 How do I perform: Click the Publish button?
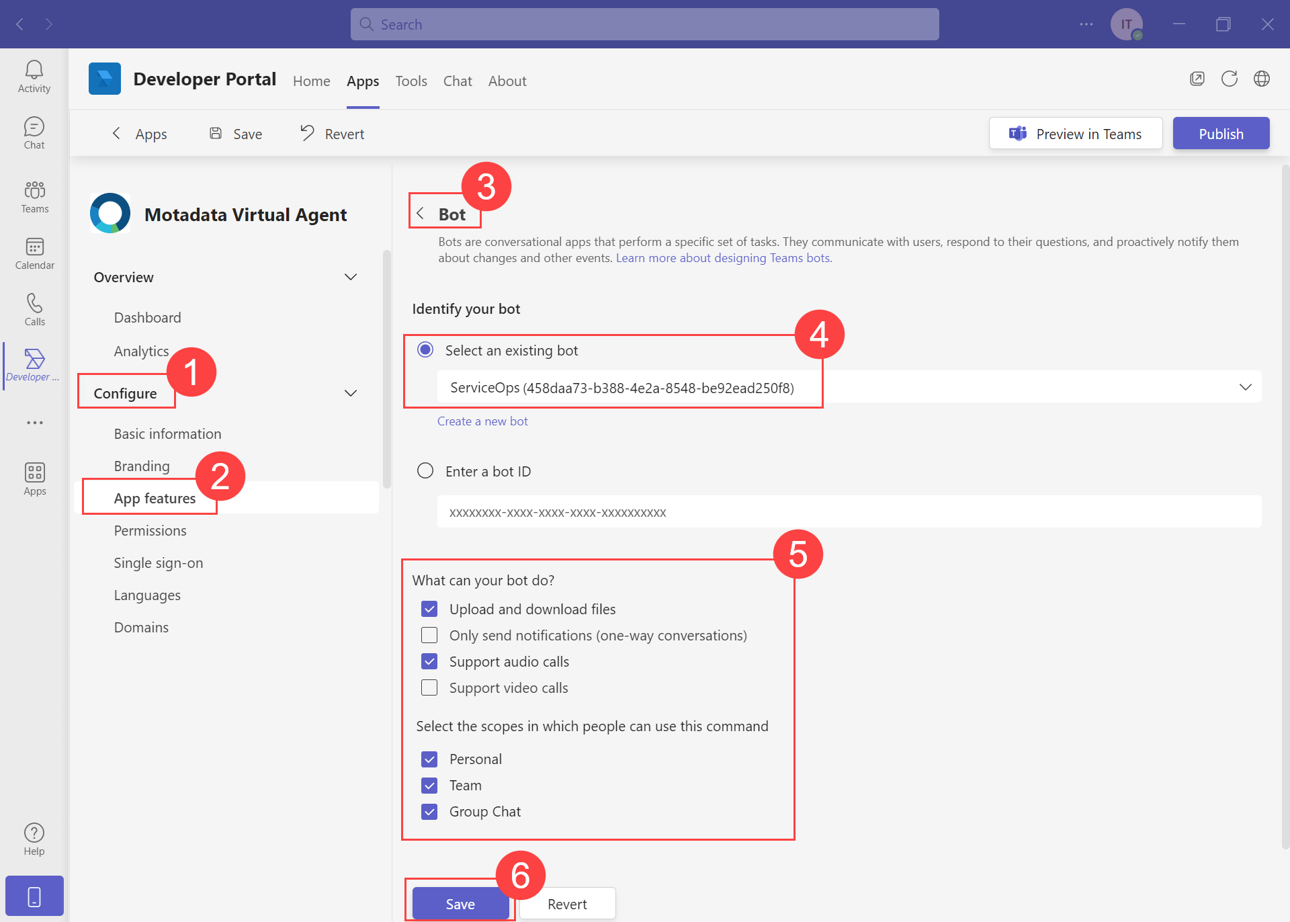(1220, 134)
